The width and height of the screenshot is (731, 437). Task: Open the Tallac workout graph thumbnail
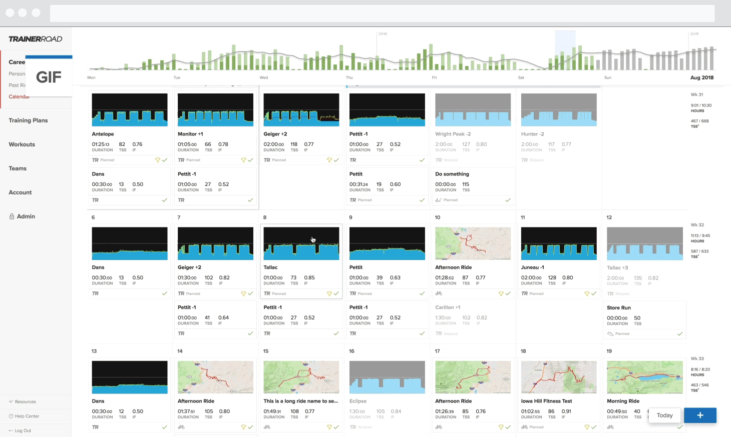click(x=301, y=243)
